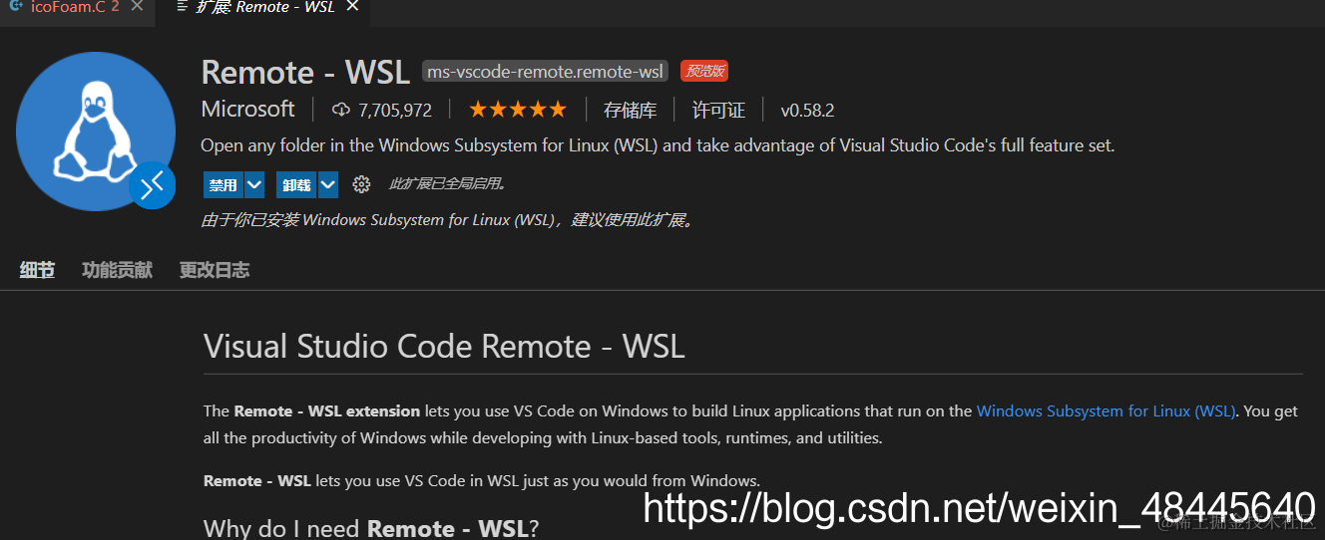
Task: Click the ms-vscode-remote.remote-wsl identifier badge
Action: click(x=545, y=72)
